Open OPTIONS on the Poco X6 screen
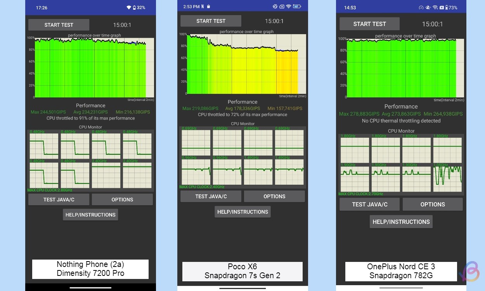Screen dimensions: 485x291 point(274,196)
